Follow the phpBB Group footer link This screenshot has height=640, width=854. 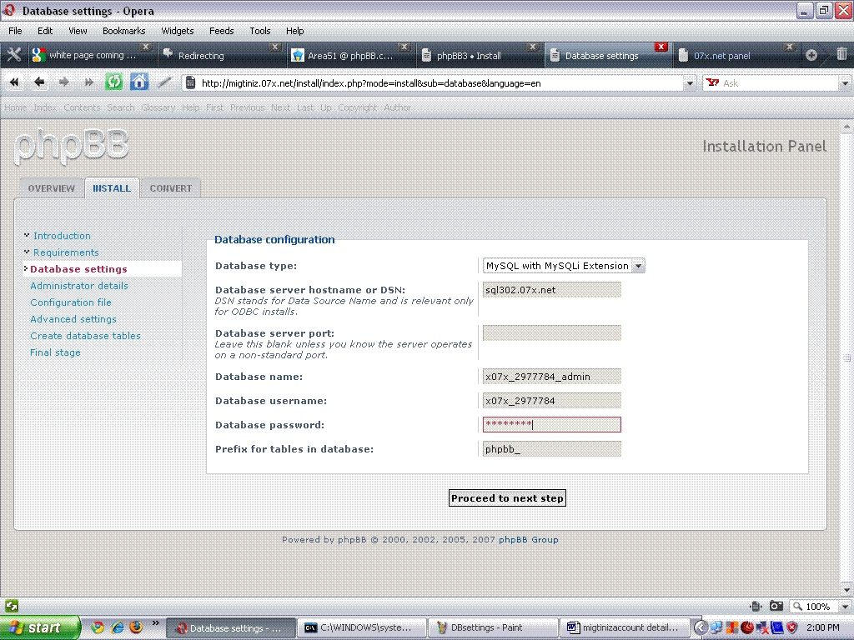pos(528,539)
